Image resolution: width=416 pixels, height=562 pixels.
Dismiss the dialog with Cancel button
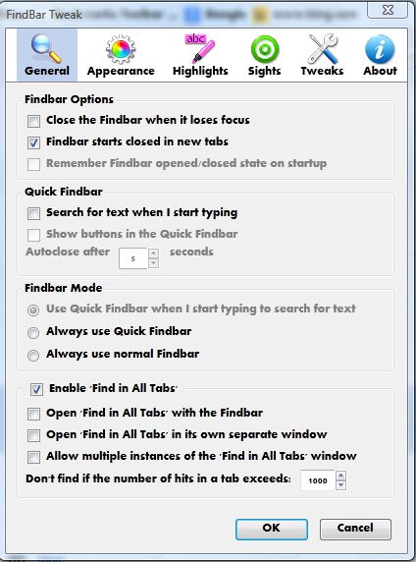(355, 529)
